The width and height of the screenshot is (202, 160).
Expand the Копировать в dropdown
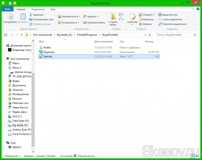[x=78, y=23]
